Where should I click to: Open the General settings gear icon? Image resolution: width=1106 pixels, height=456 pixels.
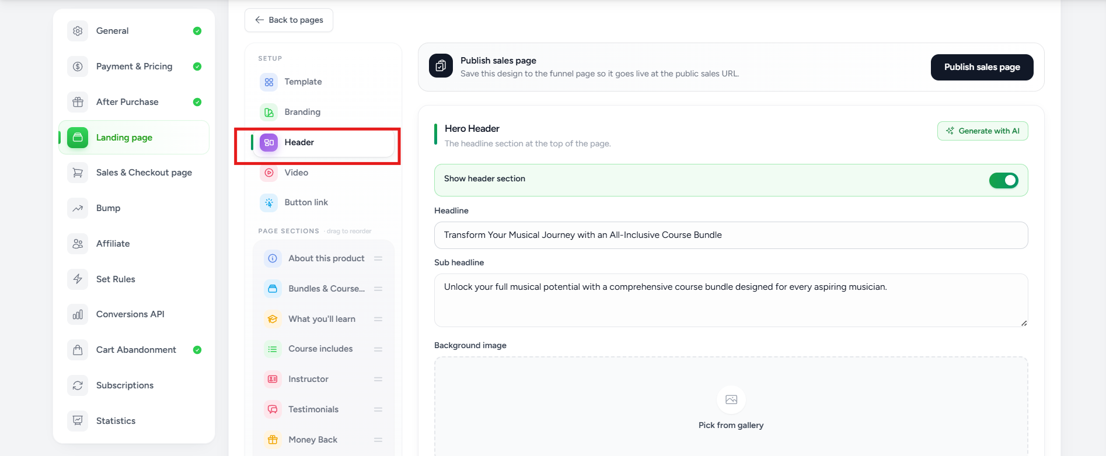point(78,31)
